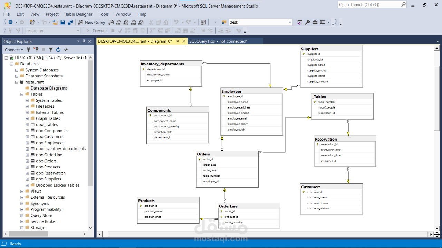Viewport: 442px width, 248px height.
Task: Select reservation_date column in Reservation table
Action: (331, 150)
